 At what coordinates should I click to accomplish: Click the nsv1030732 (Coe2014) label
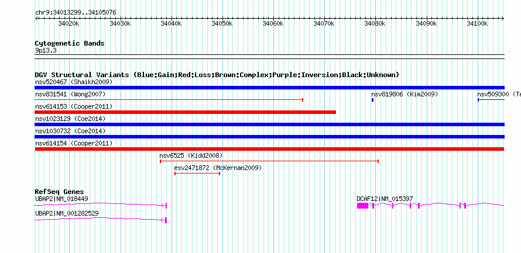click(x=70, y=131)
